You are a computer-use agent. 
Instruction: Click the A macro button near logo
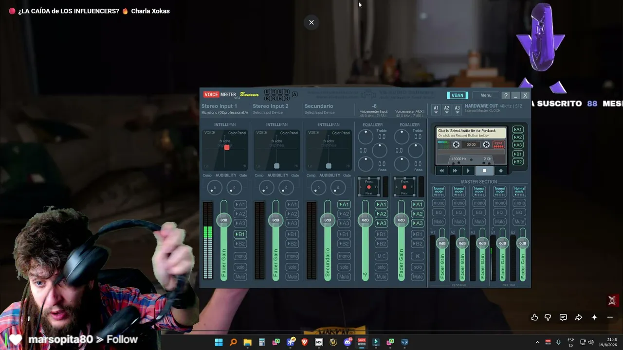point(294,94)
